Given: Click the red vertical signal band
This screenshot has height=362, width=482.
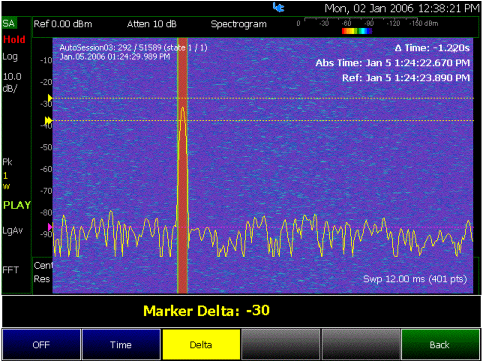Looking at the screenshot, I should point(182,165).
